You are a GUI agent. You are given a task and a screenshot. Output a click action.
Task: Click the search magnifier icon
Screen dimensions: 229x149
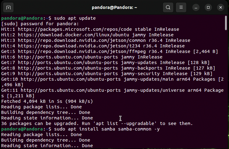[x=168, y=7]
